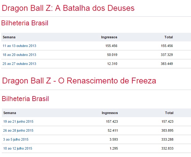
Task: Open the '18 ao 20 outubro 2013' week link
Action: coord(19,55)
